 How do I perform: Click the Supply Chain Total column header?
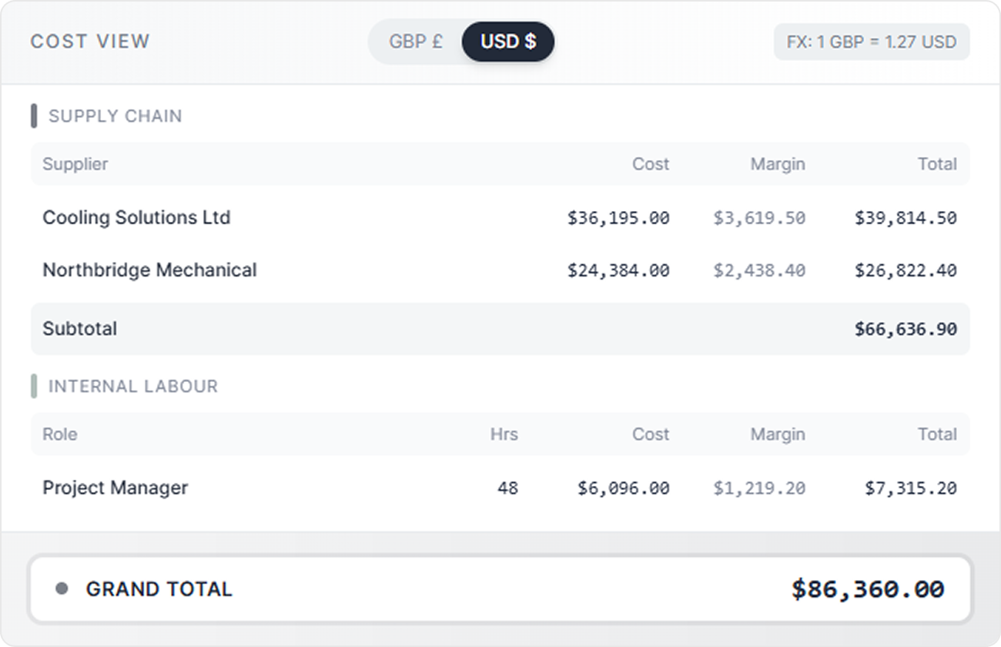tap(937, 164)
